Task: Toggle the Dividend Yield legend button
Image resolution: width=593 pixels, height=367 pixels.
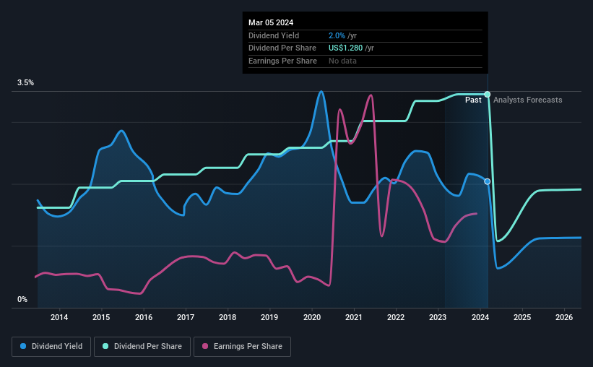Action: [51, 347]
